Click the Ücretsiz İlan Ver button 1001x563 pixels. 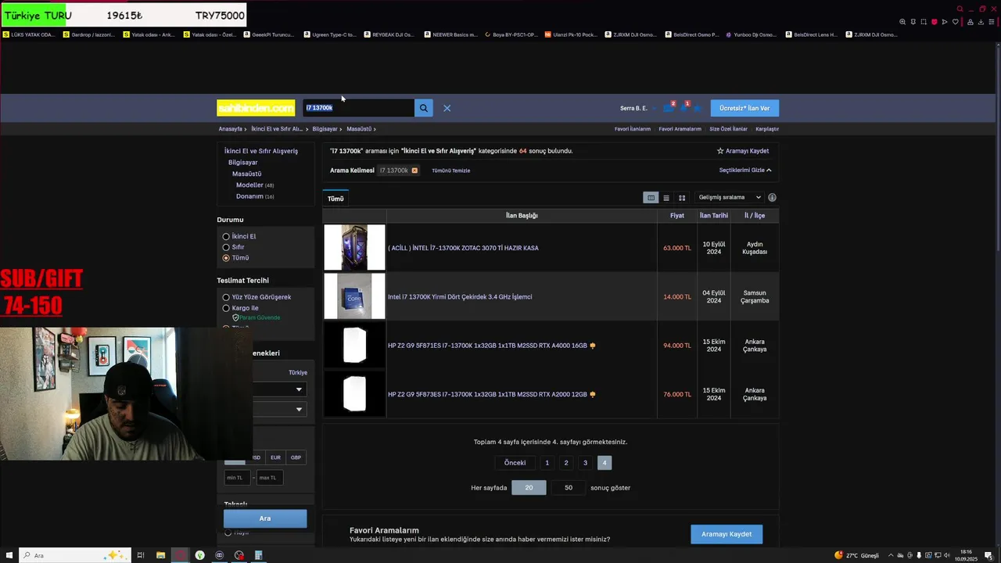pos(744,108)
